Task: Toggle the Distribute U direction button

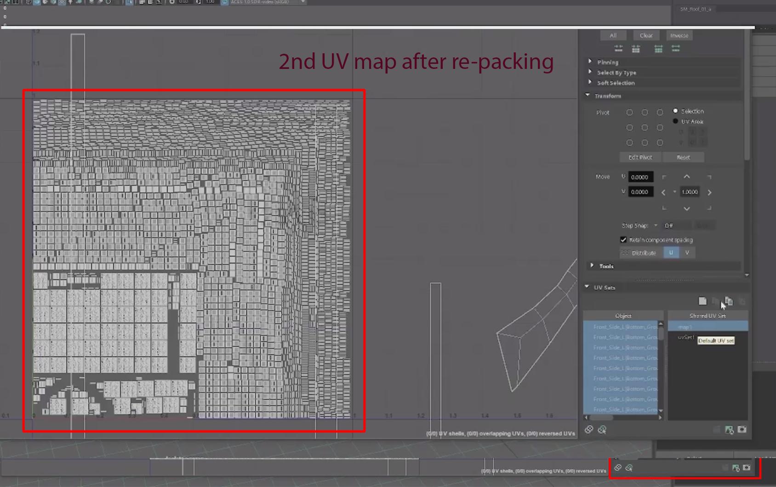Action: pos(671,253)
